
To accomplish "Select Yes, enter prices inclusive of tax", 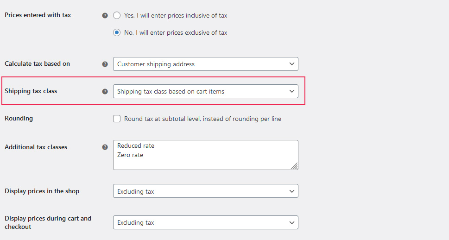I will 117,15.
